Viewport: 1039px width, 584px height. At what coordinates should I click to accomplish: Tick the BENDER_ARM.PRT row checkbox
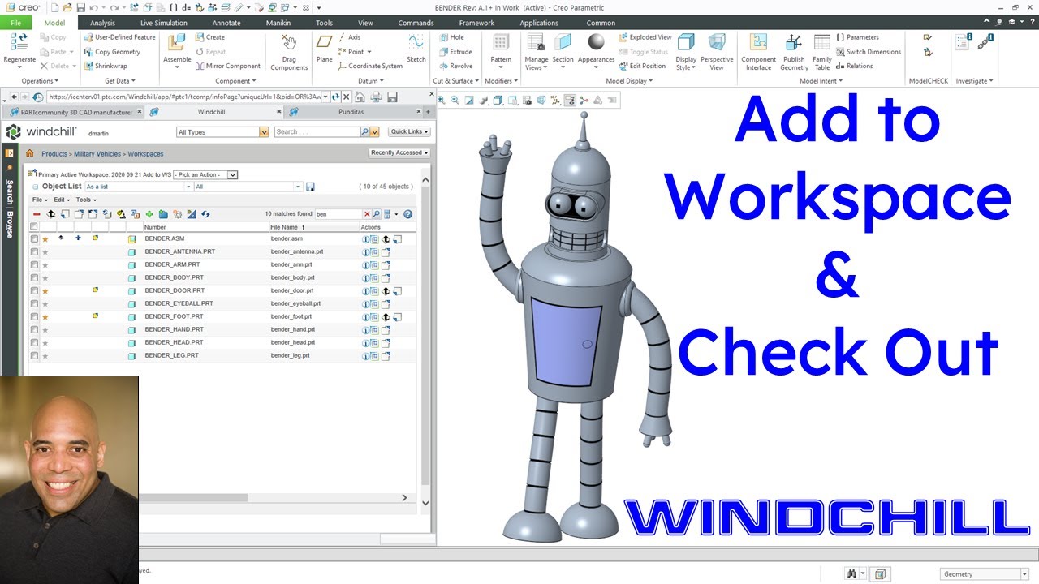(x=34, y=265)
